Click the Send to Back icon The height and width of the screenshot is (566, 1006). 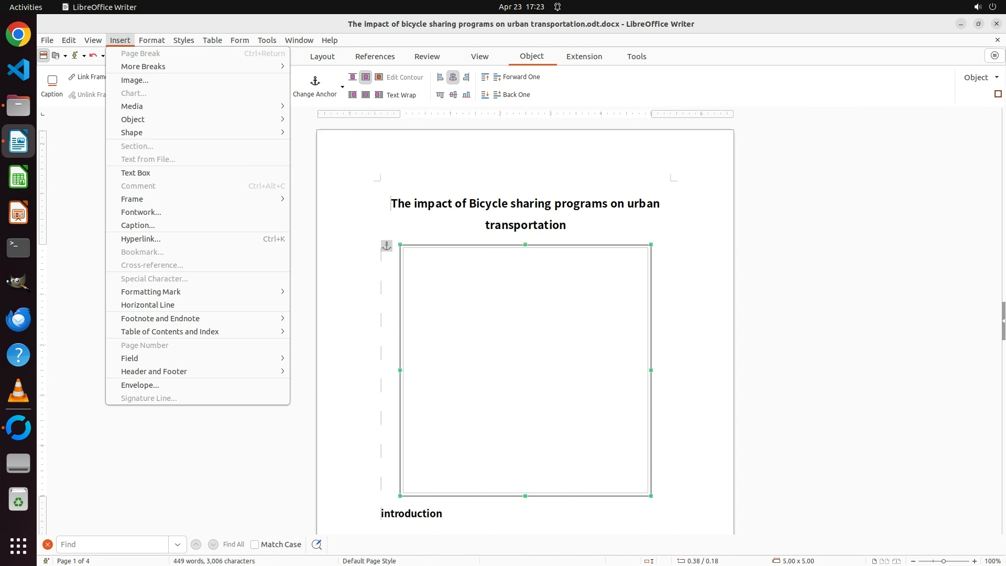coord(485,95)
